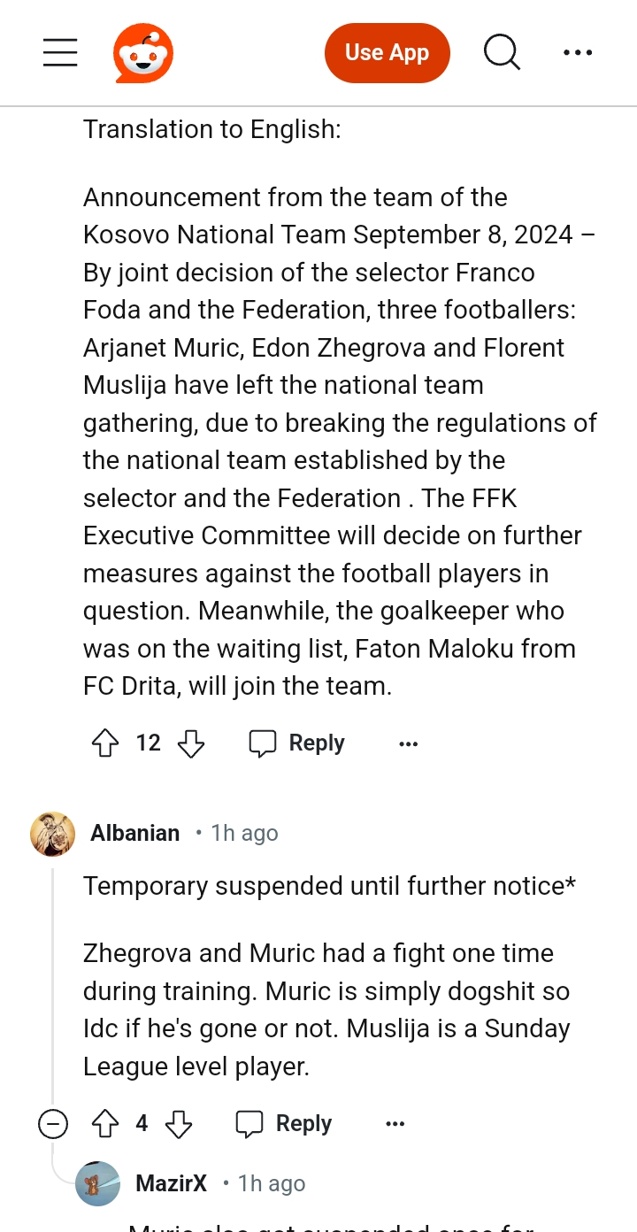The image size is (637, 1232).
Task: Upvote the translation comment
Action: [x=105, y=743]
